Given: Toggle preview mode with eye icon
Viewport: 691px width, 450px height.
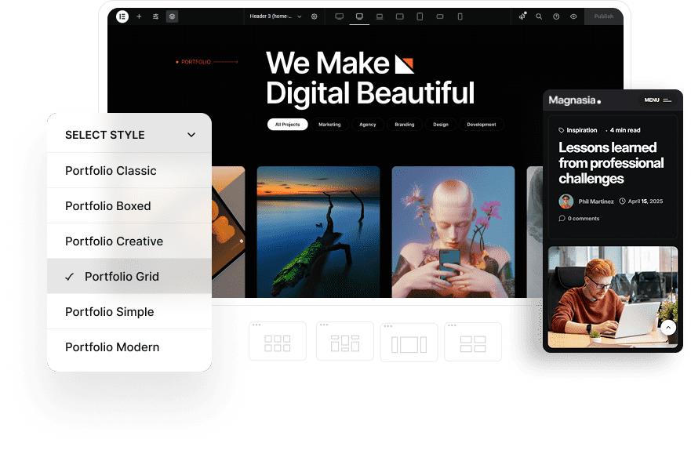Looking at the screenshot, I should pos(573,16).
